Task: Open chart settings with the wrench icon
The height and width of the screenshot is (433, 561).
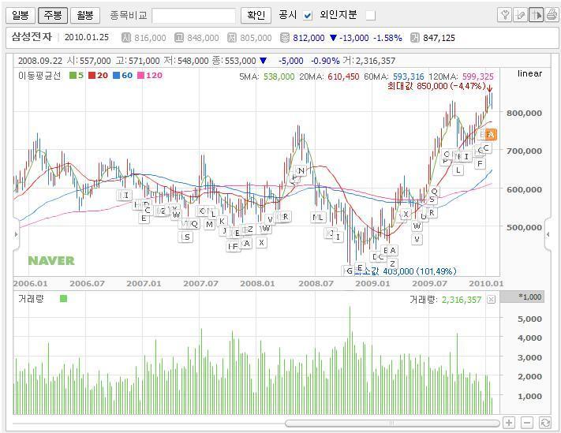Action: click(x=504, y=15)
